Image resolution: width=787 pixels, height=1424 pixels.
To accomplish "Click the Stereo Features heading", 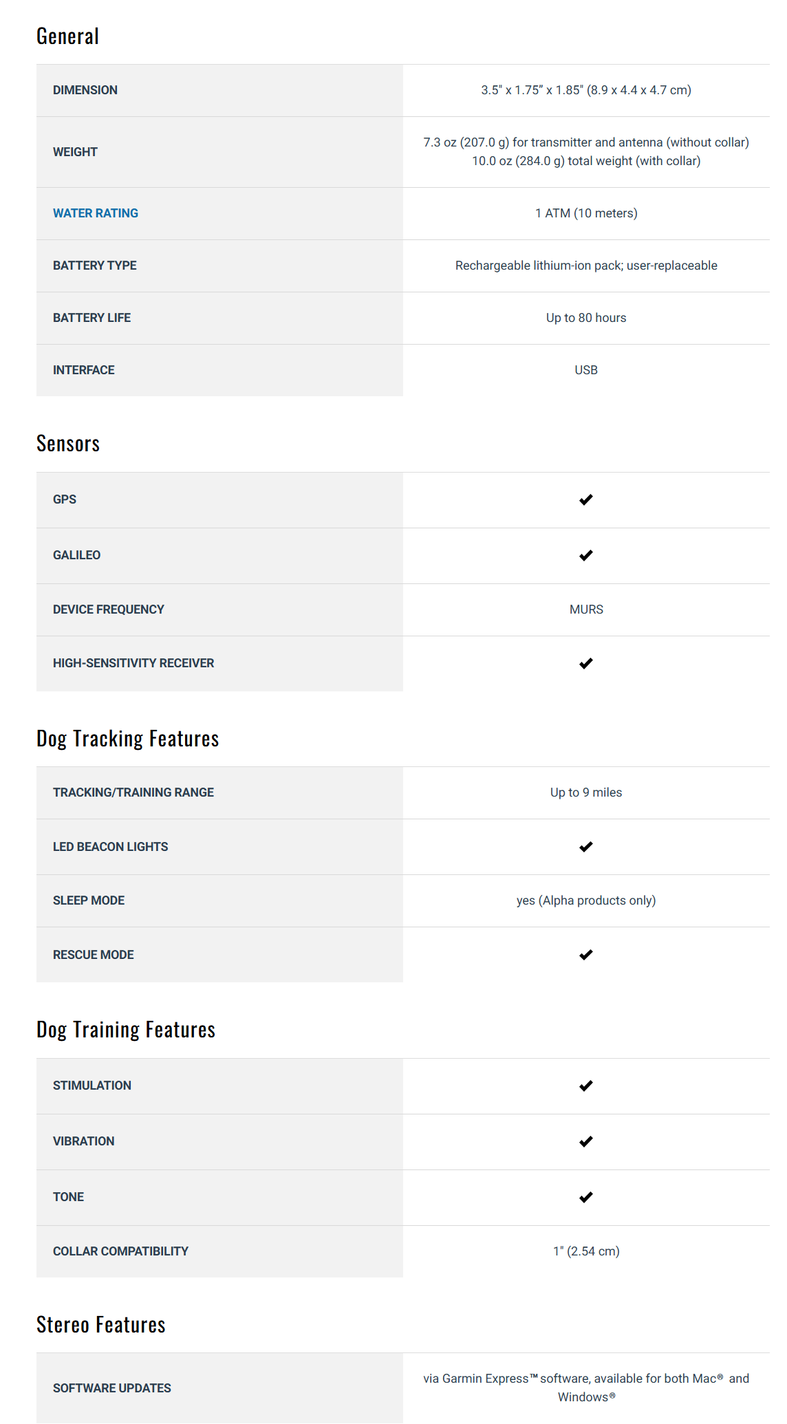I will [101, 1325].
